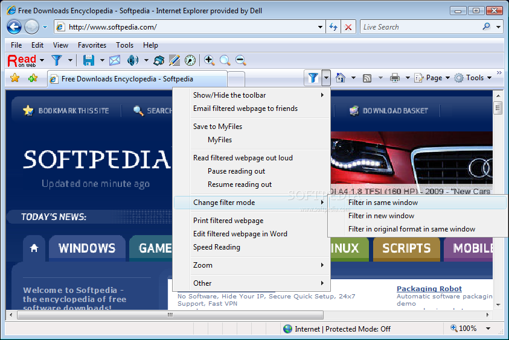
Task: Open the zoom level 100% dropdown arrow
Action: tap(488, 329)
